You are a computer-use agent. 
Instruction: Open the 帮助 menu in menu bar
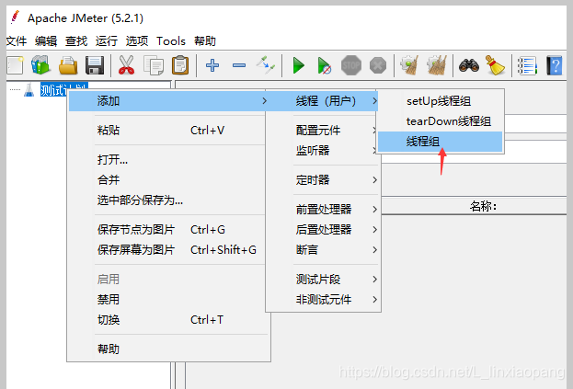(x=204, y=40)
